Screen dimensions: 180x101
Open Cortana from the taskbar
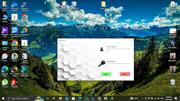click(x=47, y=98)
